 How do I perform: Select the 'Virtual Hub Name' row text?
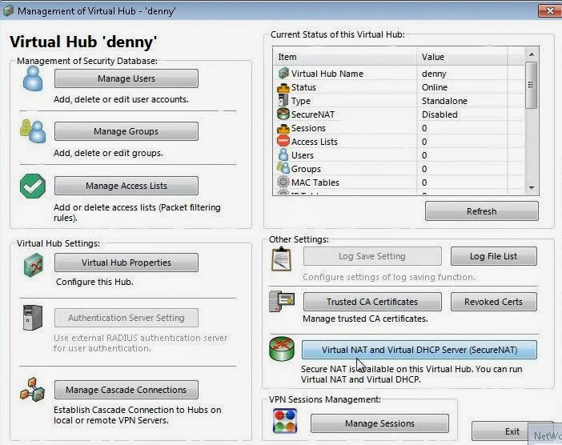click(x=327, y=74)
